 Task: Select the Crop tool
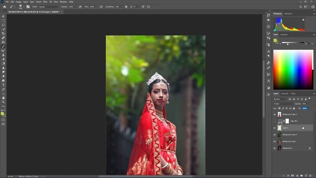[3, 34]
